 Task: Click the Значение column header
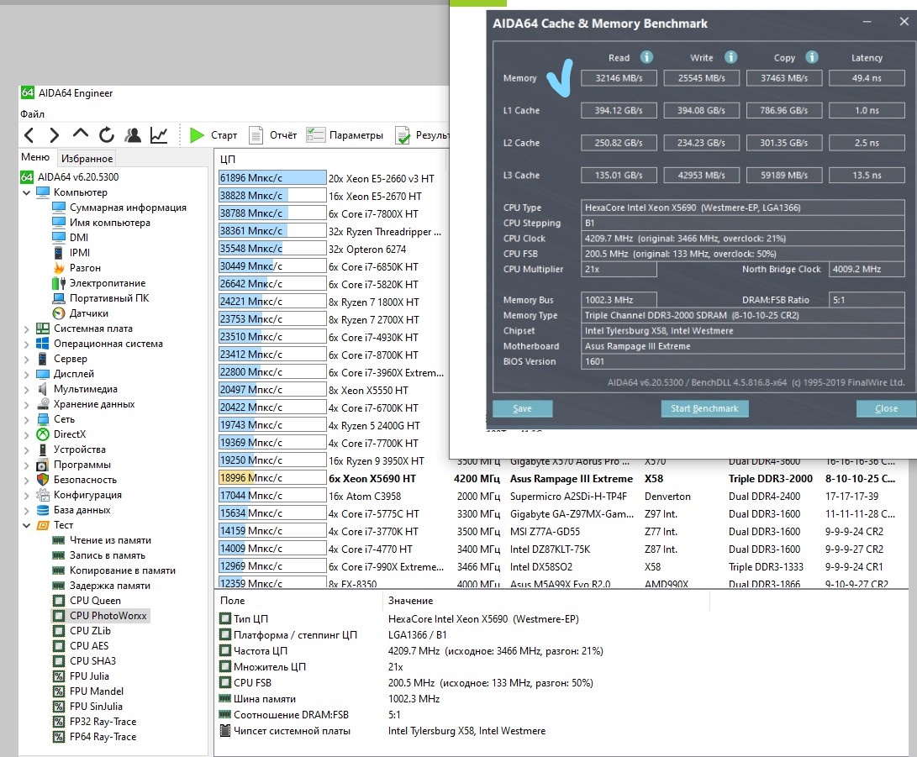[410, 601]
